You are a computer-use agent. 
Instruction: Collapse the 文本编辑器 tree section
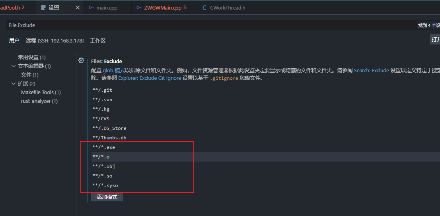point(13,66)
